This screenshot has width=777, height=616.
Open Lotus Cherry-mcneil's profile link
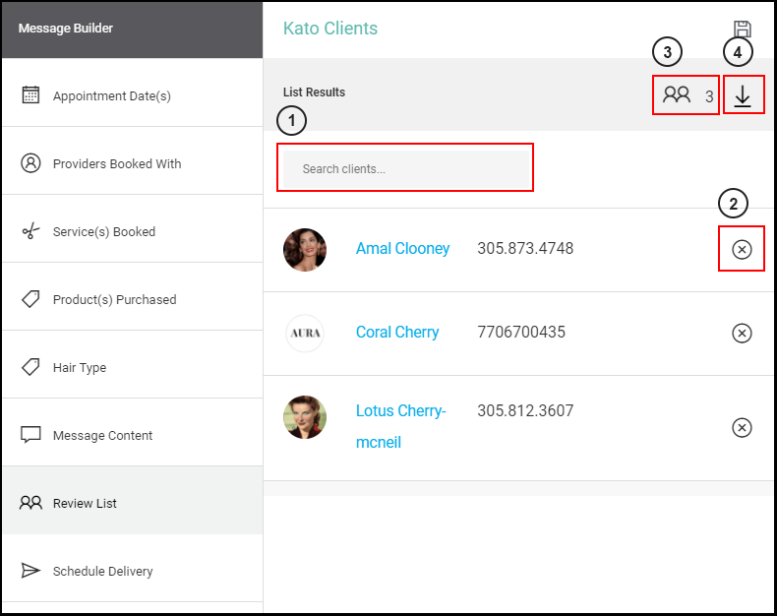point(401,426)
